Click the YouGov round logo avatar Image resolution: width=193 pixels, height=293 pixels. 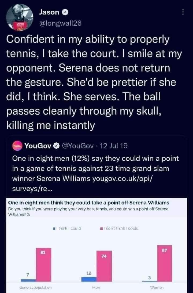17,146
